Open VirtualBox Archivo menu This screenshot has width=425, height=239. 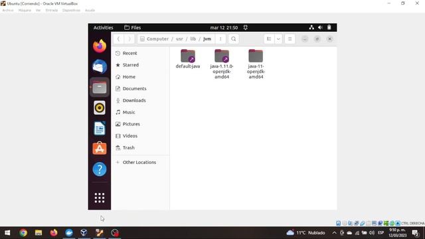click(8, 11)
